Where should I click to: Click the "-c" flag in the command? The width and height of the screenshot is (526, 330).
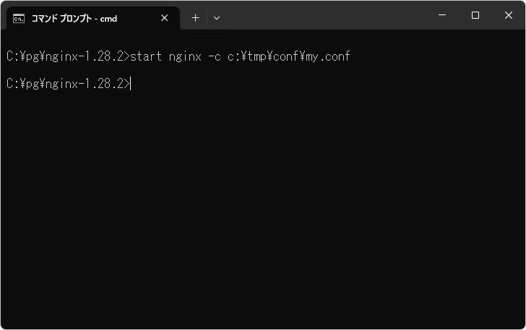pos(214,56)
